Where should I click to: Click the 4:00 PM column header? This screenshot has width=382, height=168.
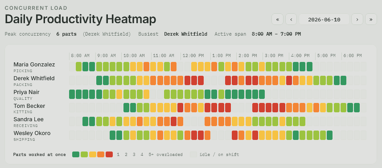click(300, 56)
